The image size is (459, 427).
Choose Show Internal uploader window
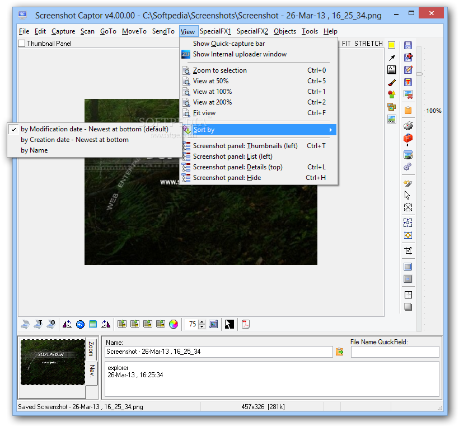tap(259, 54)
